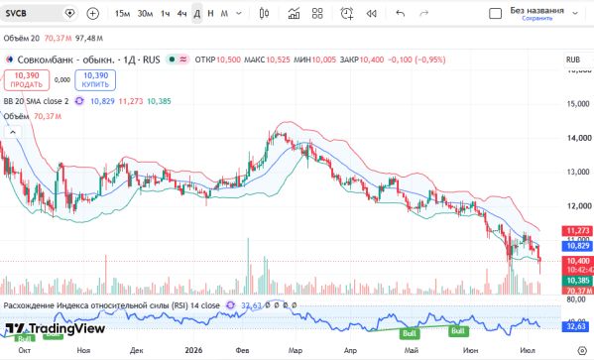Select the 15m timeframe
594x360 pixels.
click(x=122, y=14)
